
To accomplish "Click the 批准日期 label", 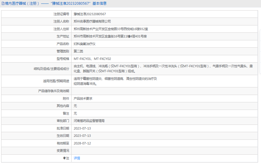I will pyautogui.click(x=63, y=128).
